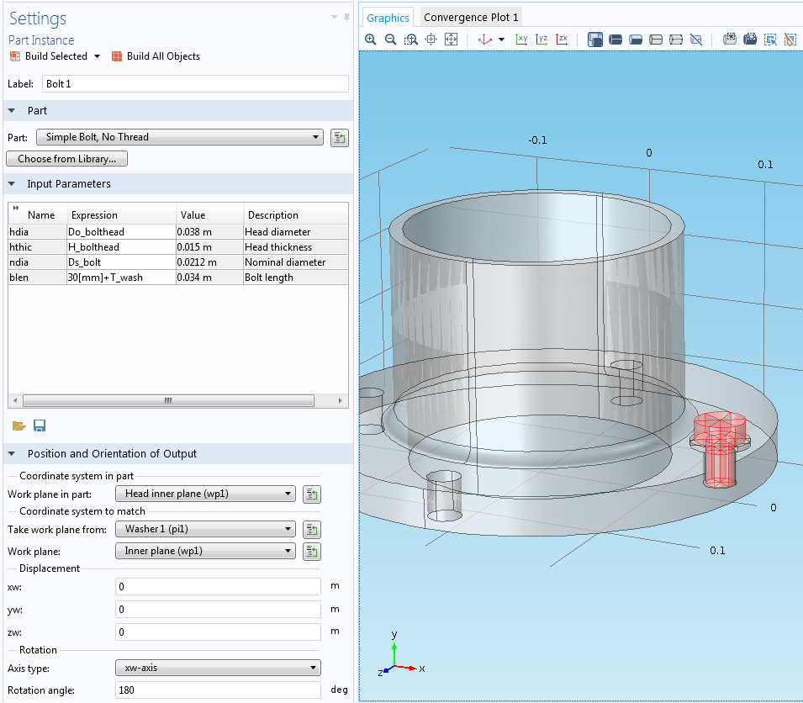Switch to the xy view
Viewport: 803px width, 703px height.
[x=521, y=40]
